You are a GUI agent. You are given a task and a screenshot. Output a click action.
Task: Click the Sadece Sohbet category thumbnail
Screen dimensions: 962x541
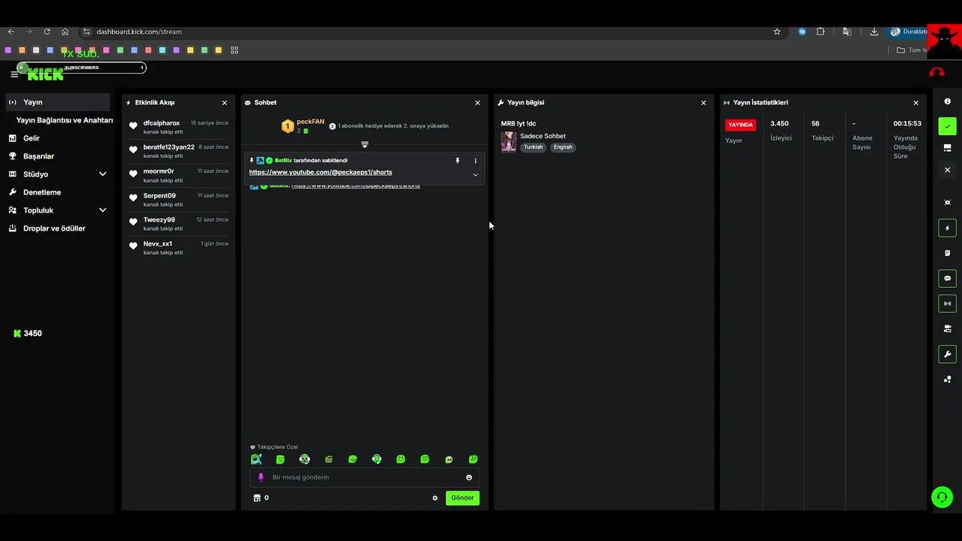509,142
